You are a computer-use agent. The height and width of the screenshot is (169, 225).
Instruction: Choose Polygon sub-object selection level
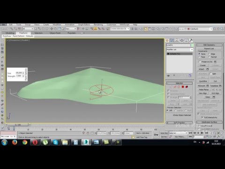pyautogui.click(x=183, y=87)
